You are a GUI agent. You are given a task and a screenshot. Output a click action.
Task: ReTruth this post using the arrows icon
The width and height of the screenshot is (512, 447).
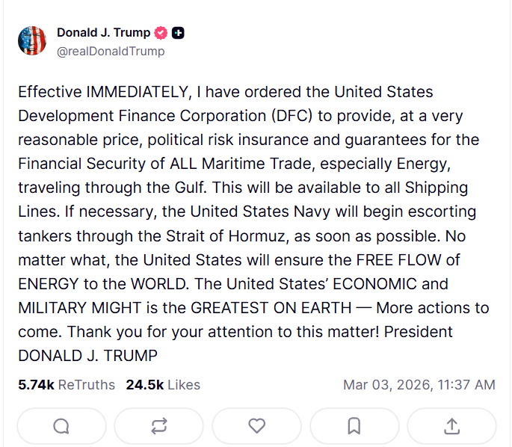click(x=159, y=426)
